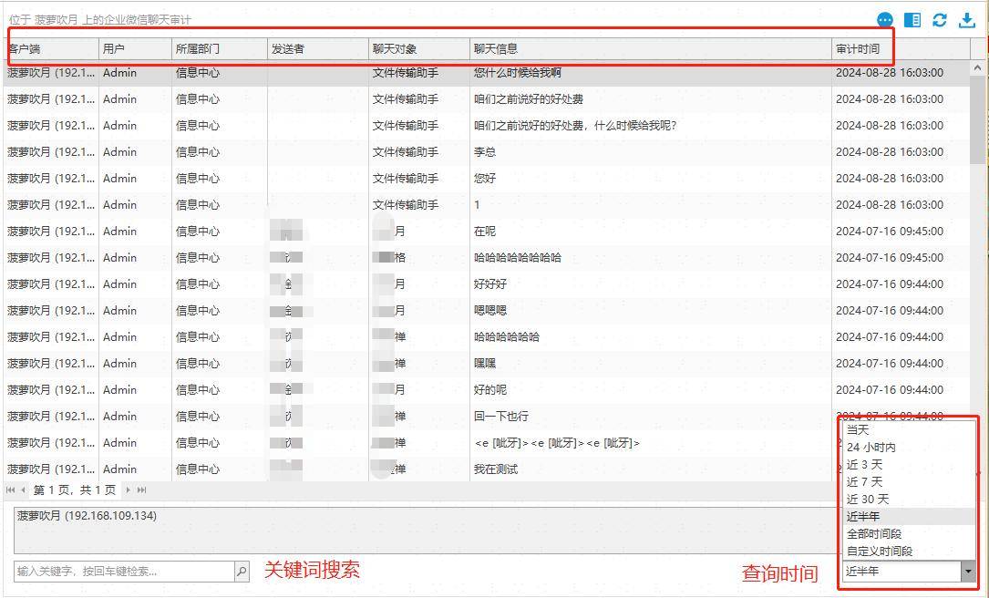
Task: Jump to the last page
Action: (141, 490)
